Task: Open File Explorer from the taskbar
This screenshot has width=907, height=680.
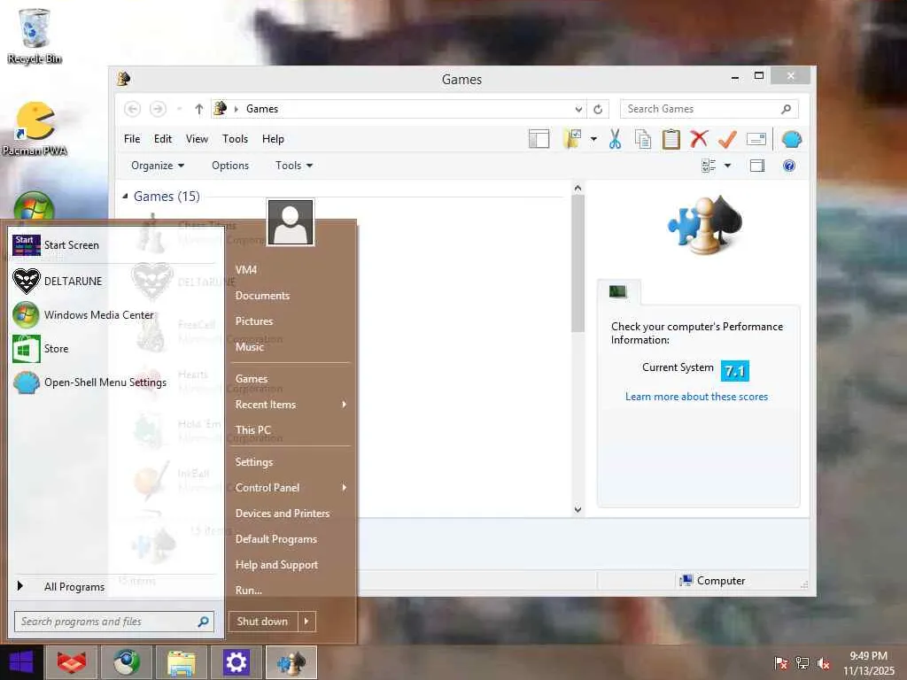Action: (181, 662)
